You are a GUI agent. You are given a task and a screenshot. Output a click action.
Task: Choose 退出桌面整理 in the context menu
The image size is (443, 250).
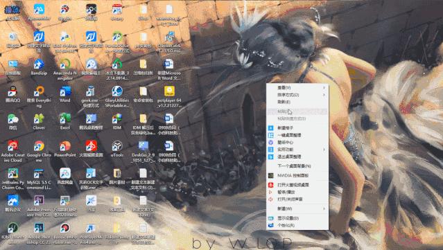(297, 157)
